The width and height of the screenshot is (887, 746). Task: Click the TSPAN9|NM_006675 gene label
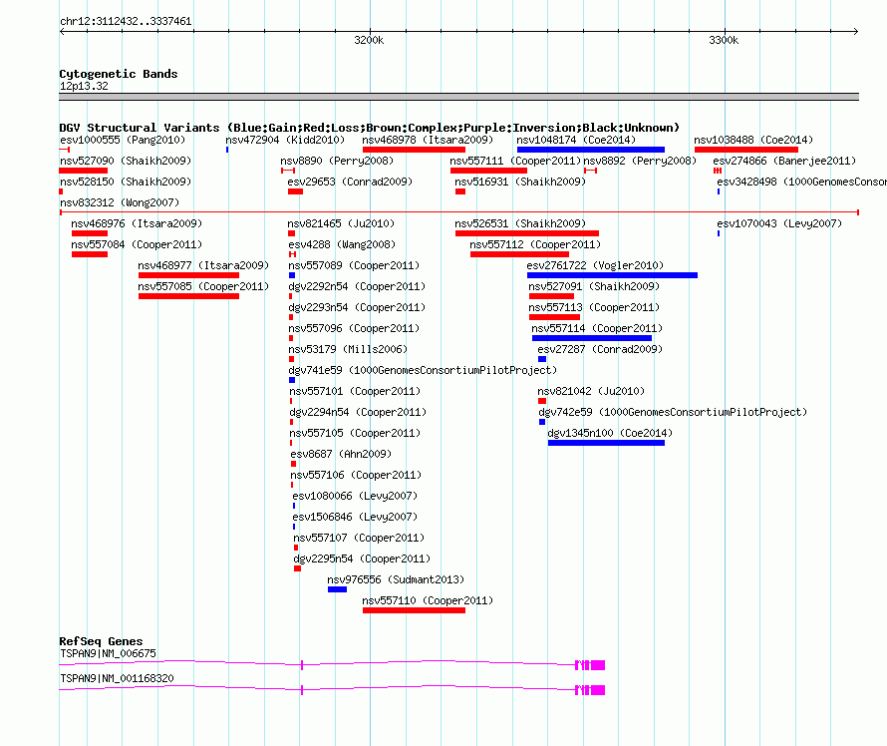(x=108, y=653)
